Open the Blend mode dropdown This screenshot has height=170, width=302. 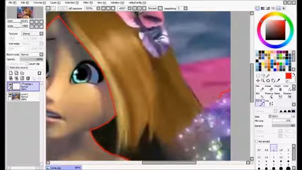pos(42,55)
